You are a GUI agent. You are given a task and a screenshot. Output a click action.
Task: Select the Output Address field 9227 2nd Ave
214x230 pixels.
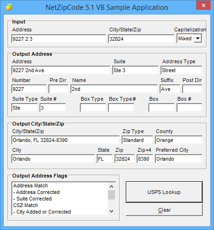tap(61, 70)
